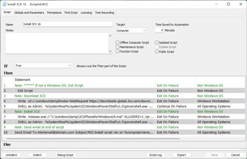Click the script icon in the title bar
Viewport: 247px width, 159px height.
point(5,4)
